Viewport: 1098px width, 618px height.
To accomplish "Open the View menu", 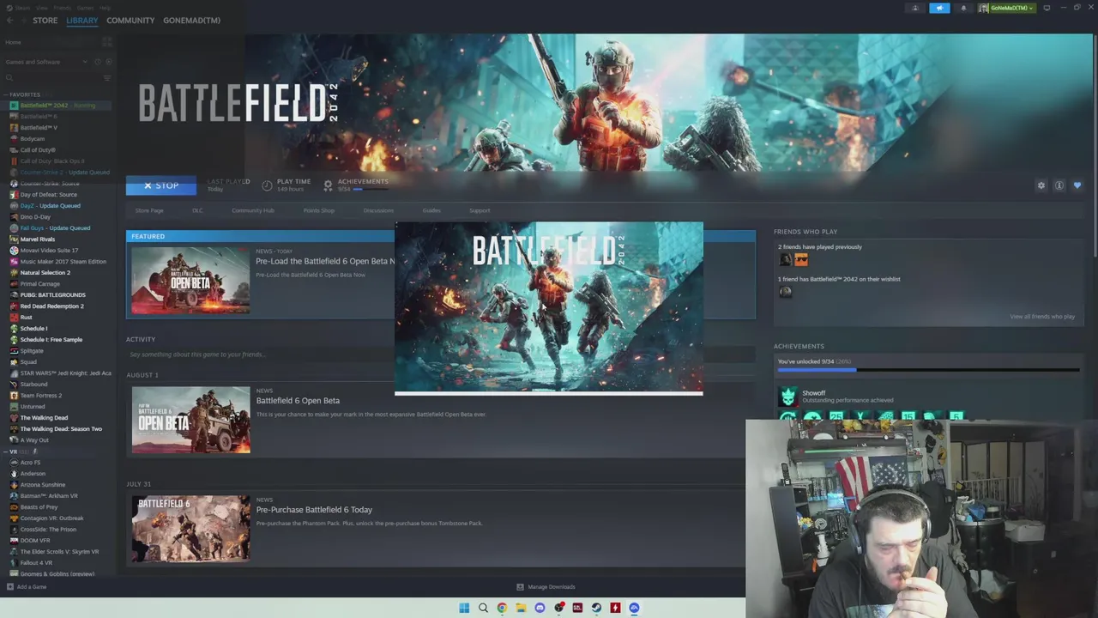I will point(42,8).
